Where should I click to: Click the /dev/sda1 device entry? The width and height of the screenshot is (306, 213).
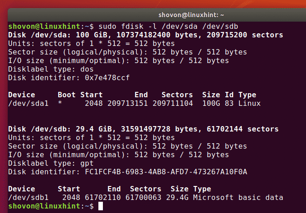pyautogui.click(x=28, y=103)
